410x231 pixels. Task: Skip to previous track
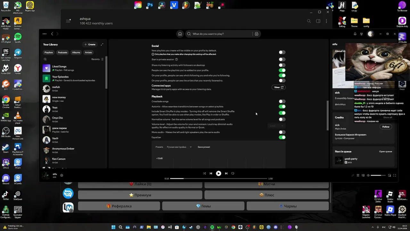coord(211,173)
